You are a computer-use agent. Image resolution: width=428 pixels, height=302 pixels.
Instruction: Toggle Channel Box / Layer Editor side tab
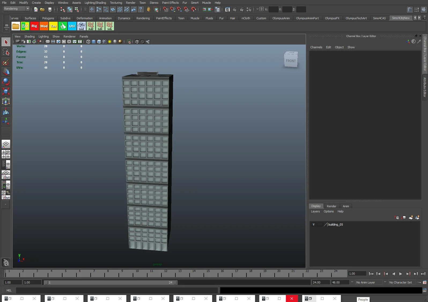(x=425, y=53)
